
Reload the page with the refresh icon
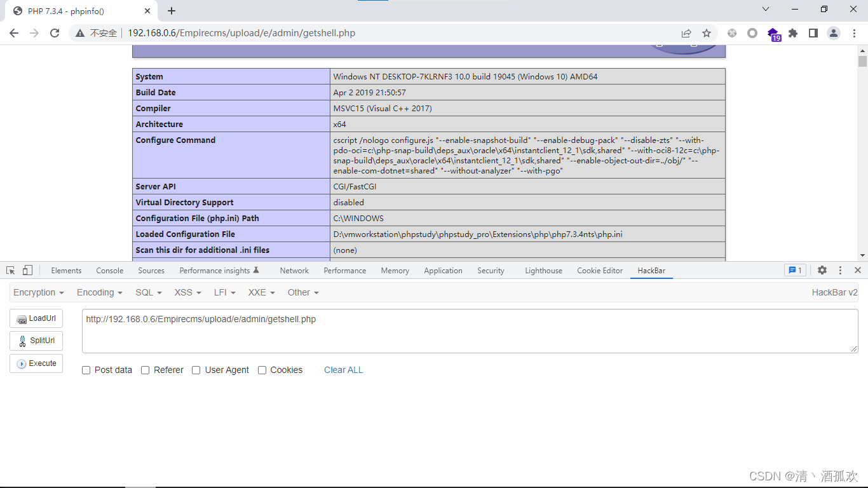55,33
